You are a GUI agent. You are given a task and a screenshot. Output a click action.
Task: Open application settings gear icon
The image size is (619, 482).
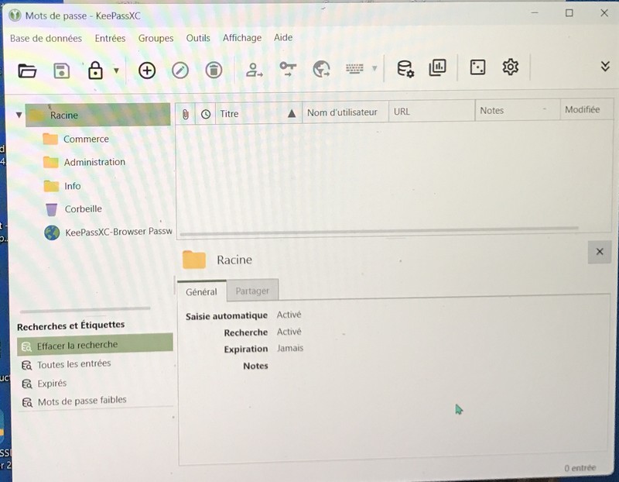point(510,67)
